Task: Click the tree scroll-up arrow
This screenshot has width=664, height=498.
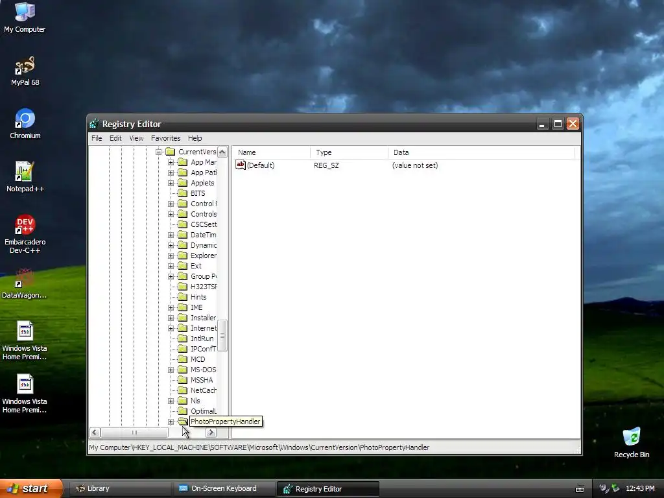Action: pos(222,152)
